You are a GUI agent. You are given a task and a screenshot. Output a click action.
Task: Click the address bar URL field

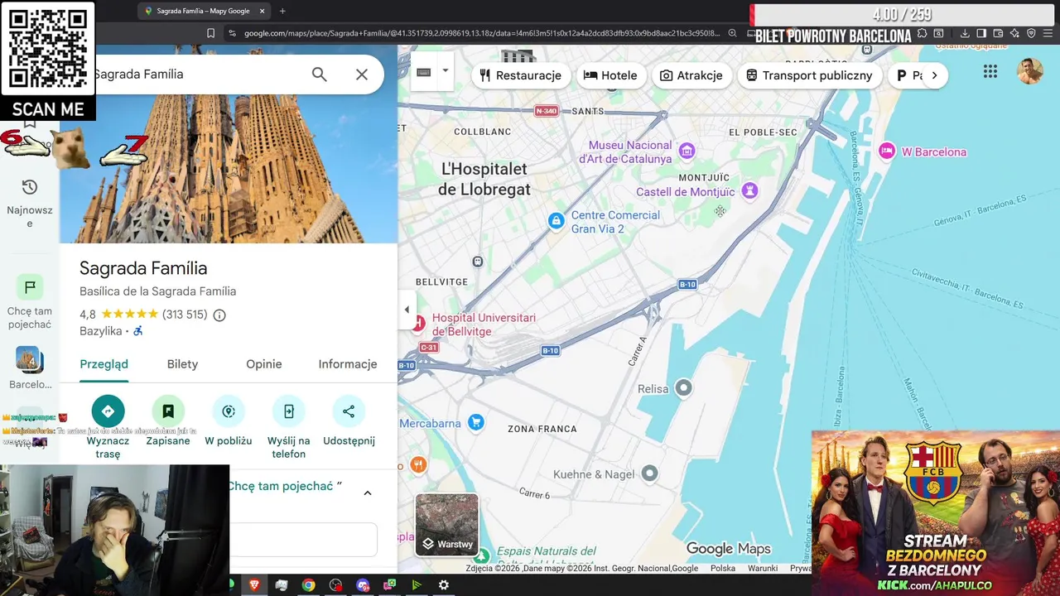tap(480, 33)
